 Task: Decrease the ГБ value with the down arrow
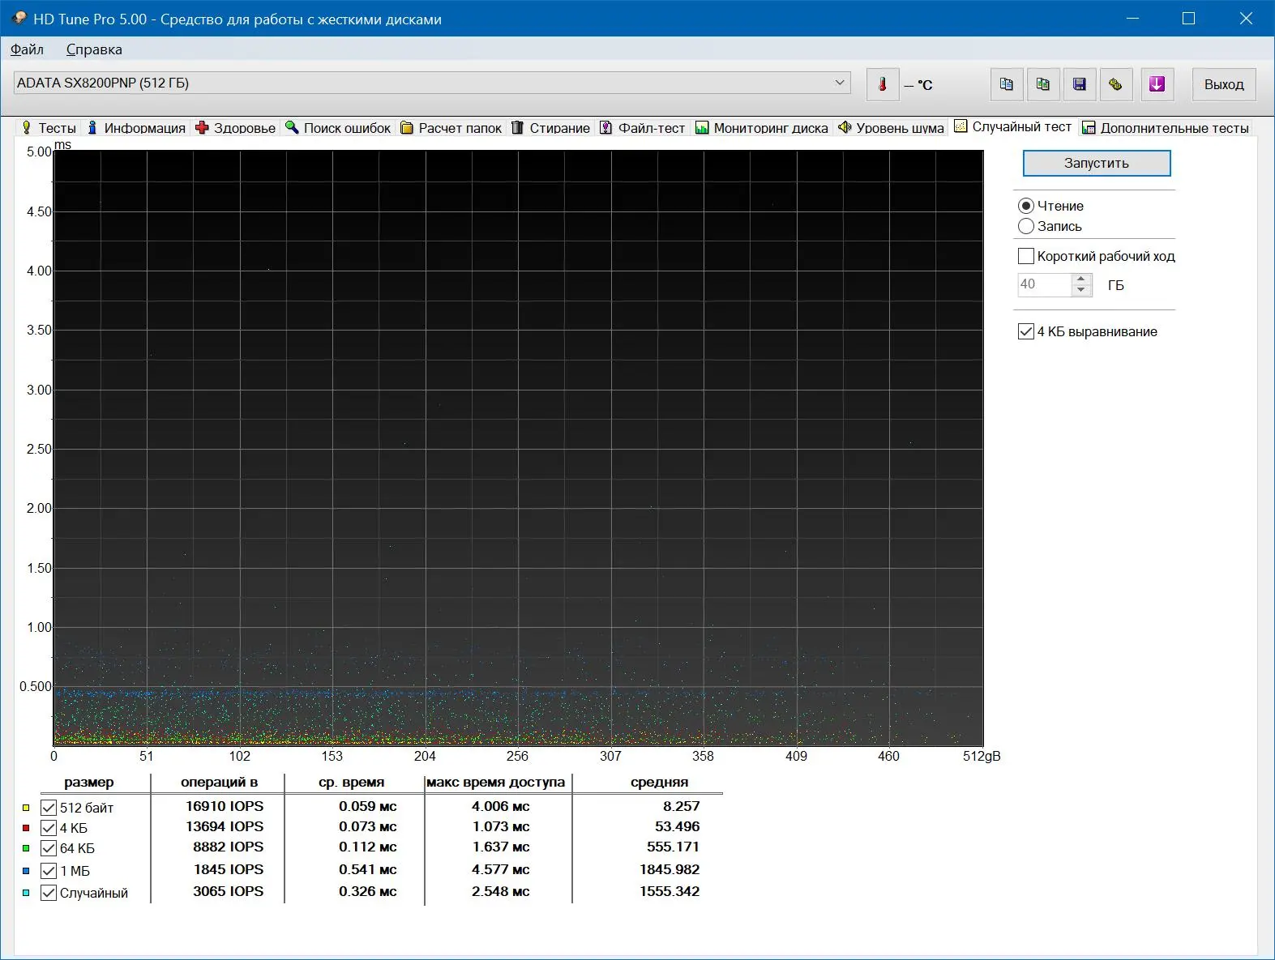click(x=1081, y=290)
